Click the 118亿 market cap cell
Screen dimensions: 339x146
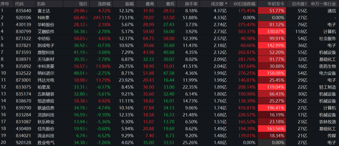[x=301, y=32]
